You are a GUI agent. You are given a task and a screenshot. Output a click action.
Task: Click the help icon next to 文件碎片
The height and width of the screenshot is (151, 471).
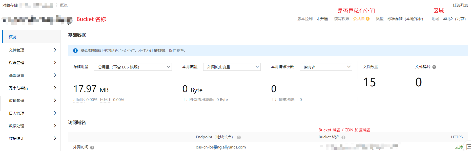(434, 67)
